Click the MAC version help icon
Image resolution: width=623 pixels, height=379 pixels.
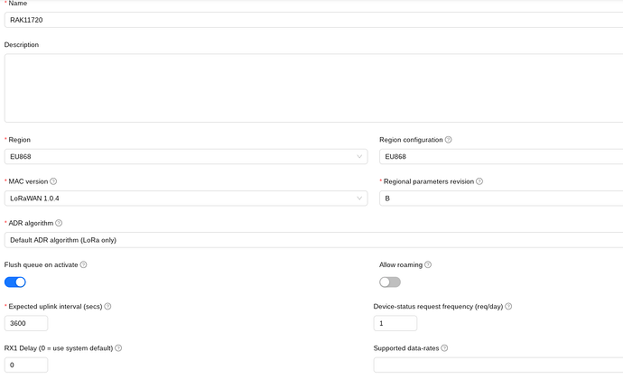click(x=54, y=181)
